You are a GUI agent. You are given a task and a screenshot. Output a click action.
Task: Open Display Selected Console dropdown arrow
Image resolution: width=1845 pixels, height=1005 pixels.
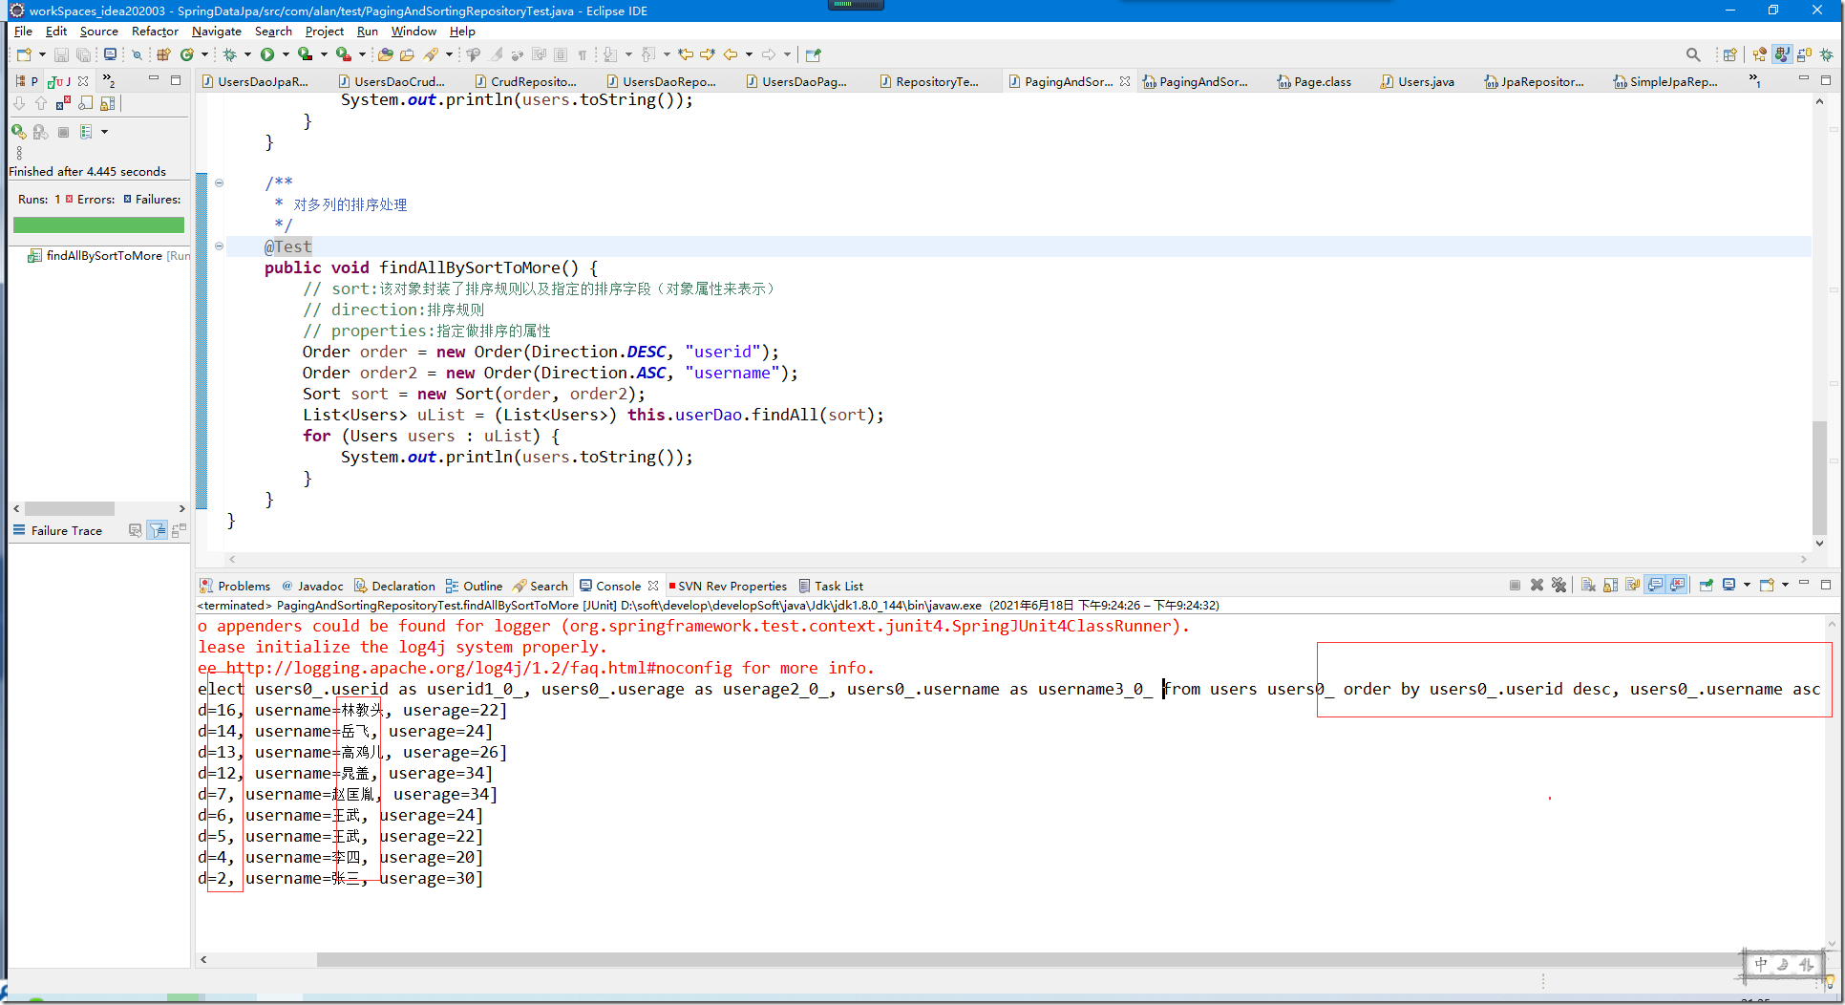pos(1747,585)
